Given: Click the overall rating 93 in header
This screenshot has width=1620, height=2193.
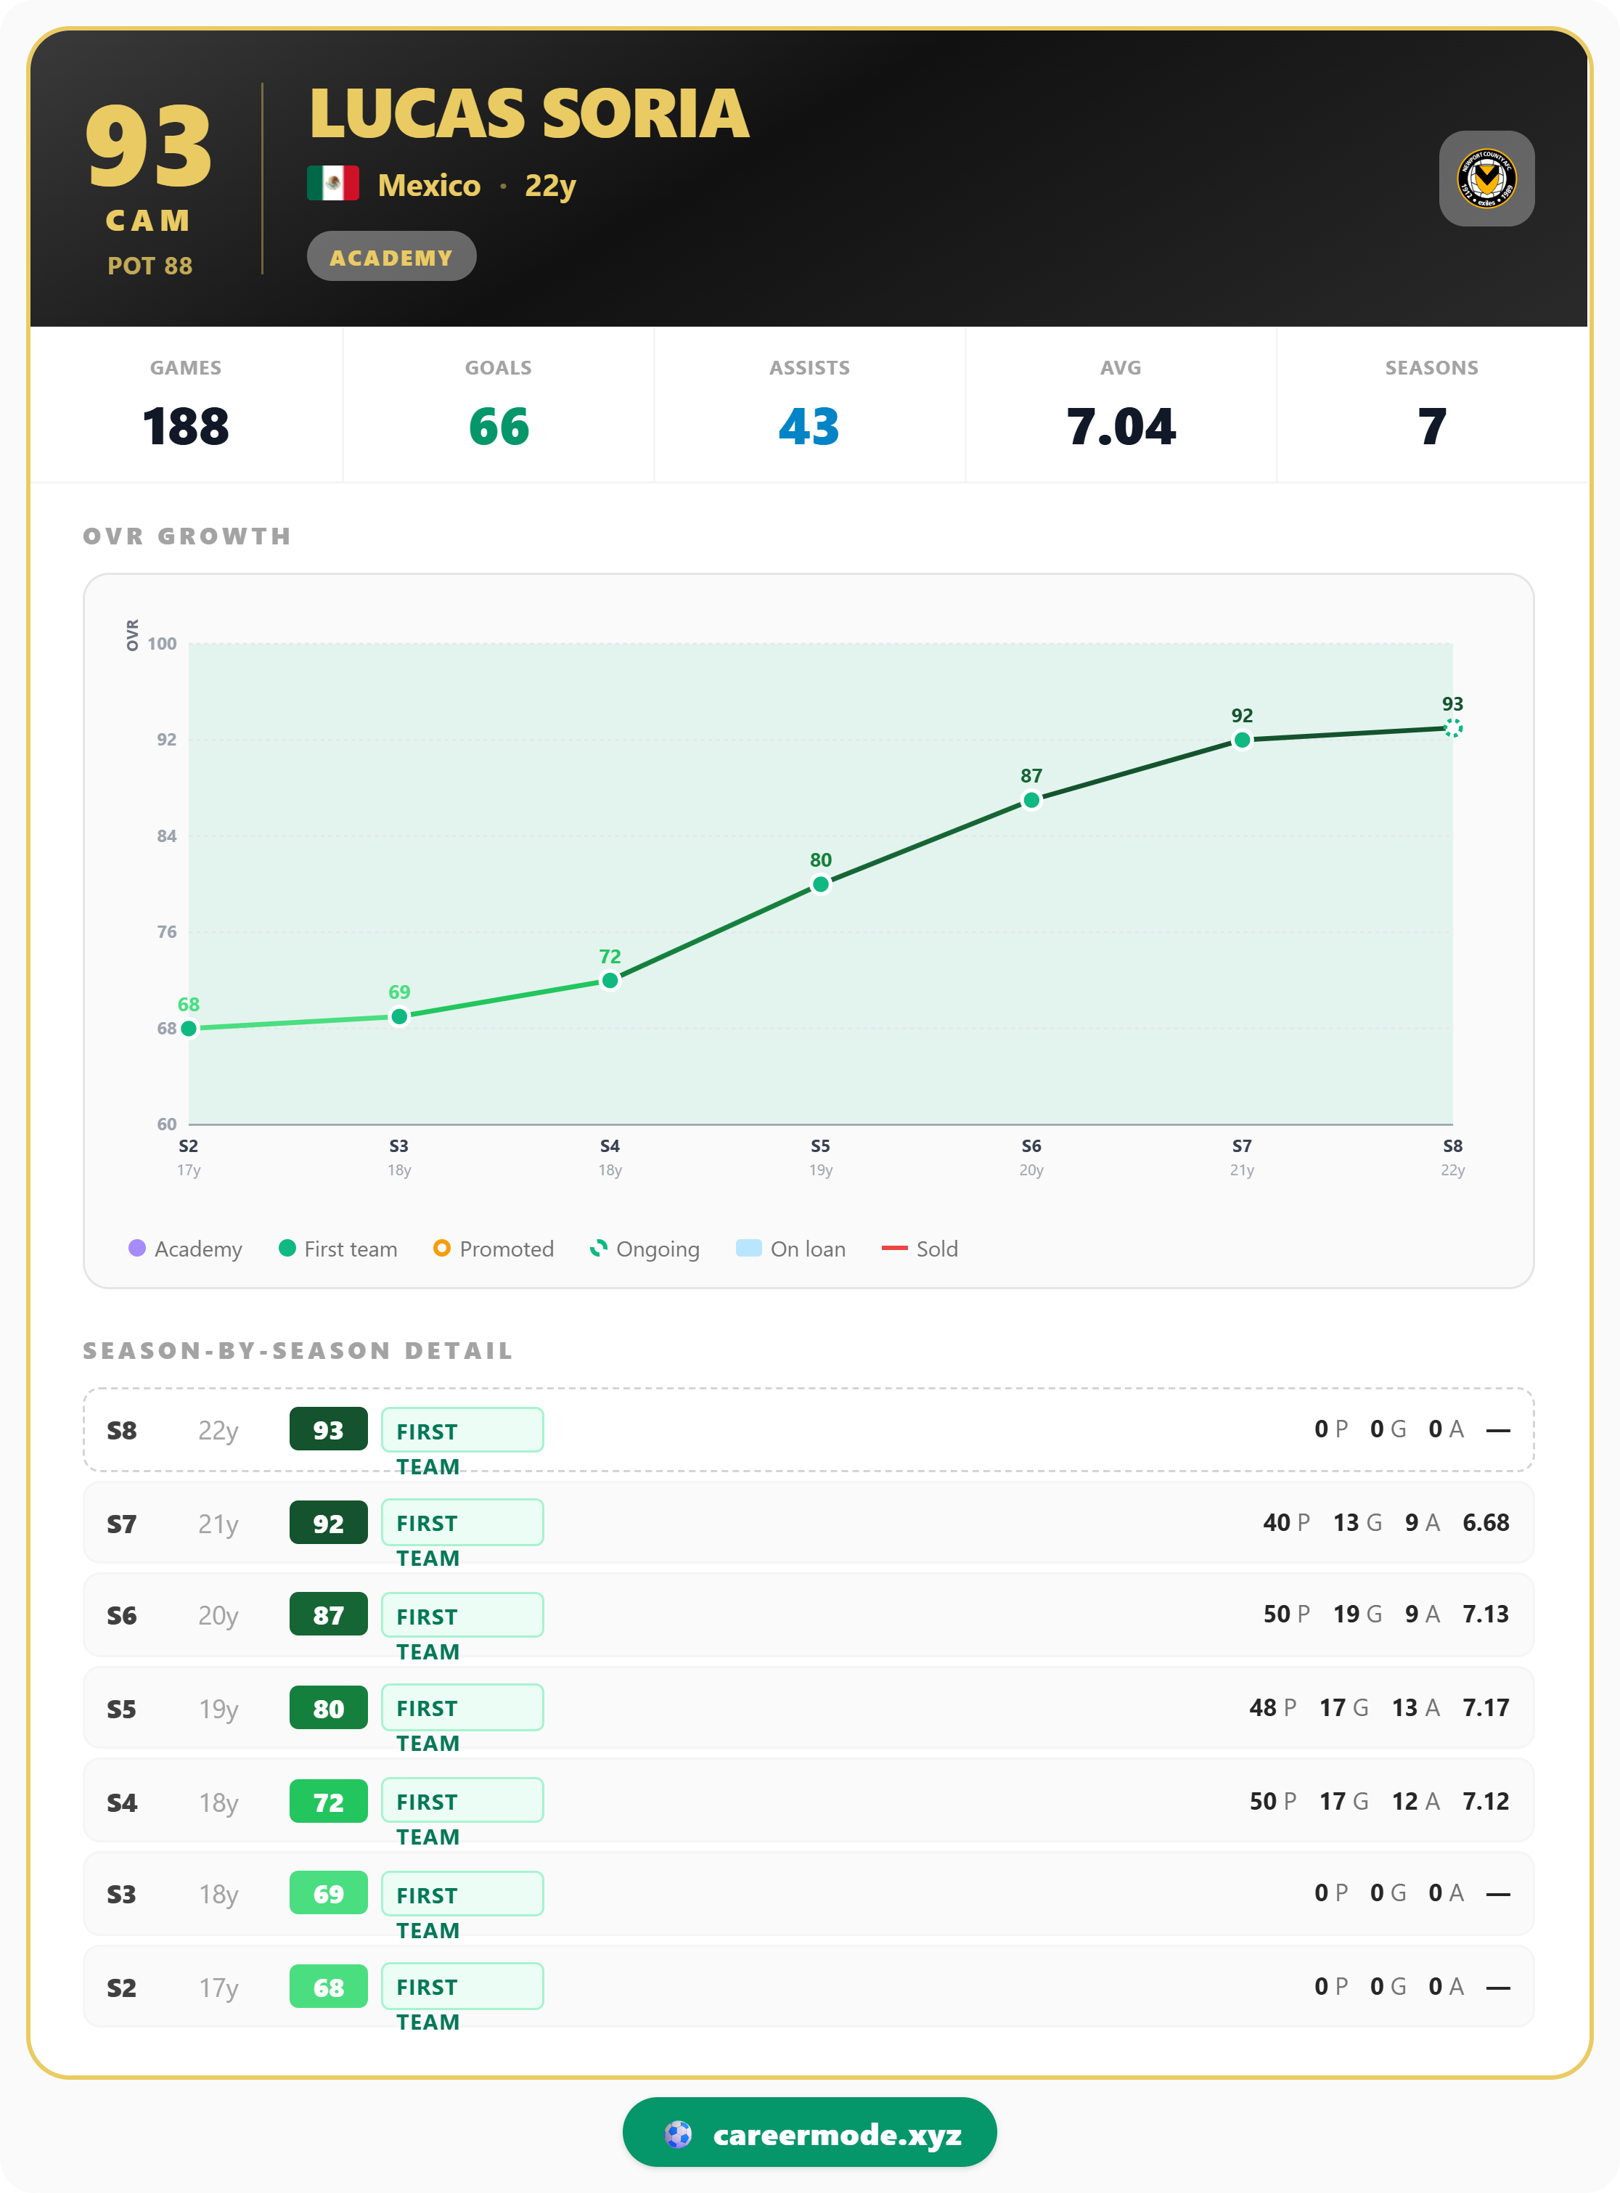Looking at the screenshot, I should tap(148, 147).
